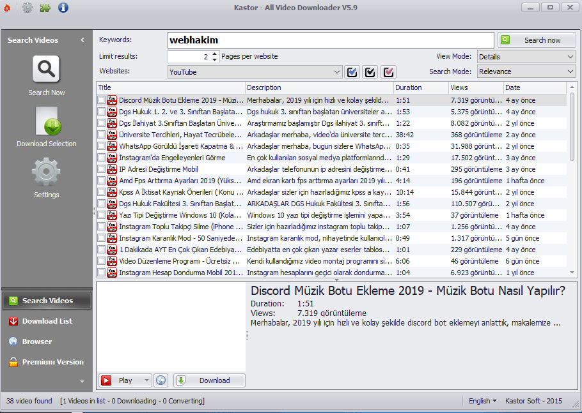
Task: Click the red checkmark websites icon
Action: tap(388, 72)
